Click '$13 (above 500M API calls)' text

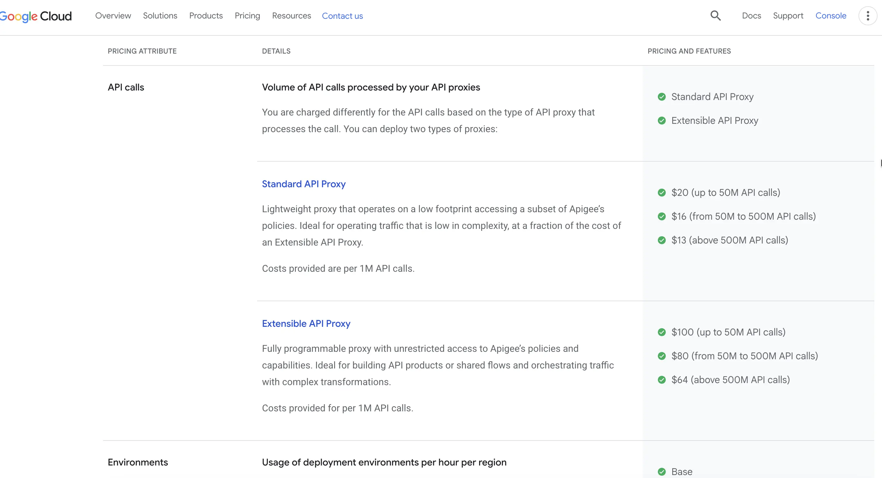pos(730,240)
